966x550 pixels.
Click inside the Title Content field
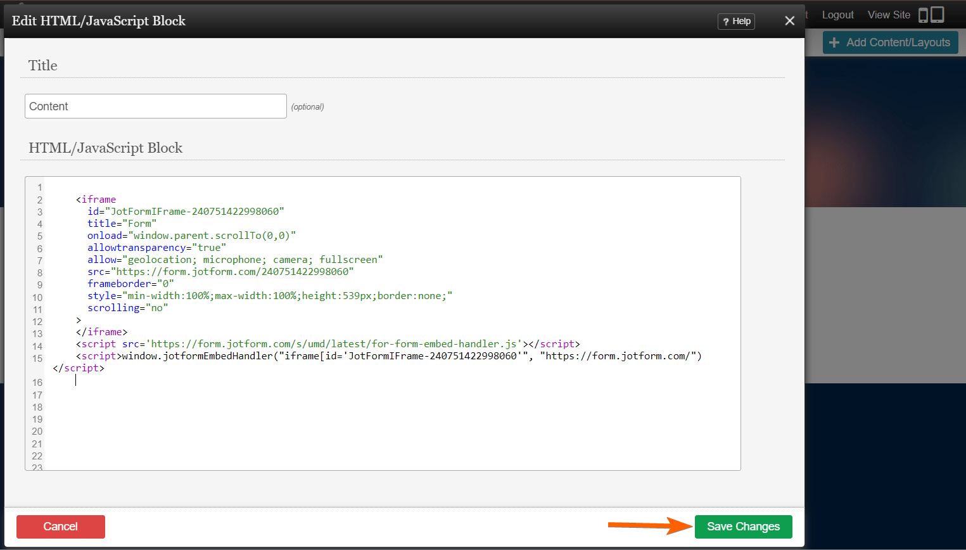coord(155,106)
